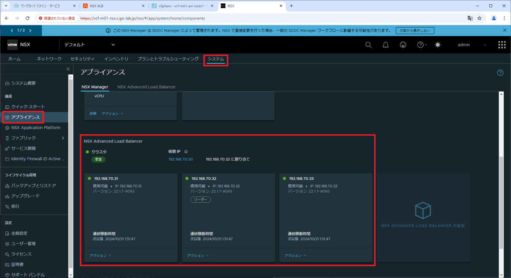Open ライセンス from the sidebar
Screen dimensions: 511x278
(x=23, y=254)
